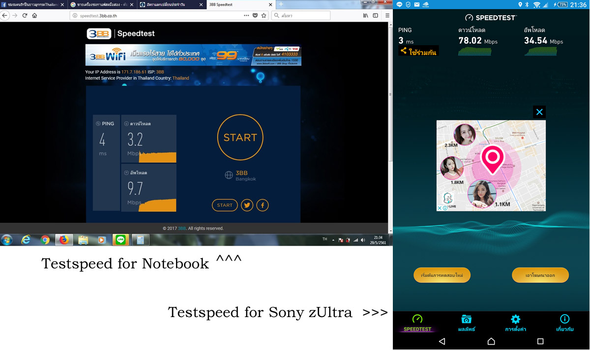Tap the 34.54 Mbps upload result

click(544, 41)
